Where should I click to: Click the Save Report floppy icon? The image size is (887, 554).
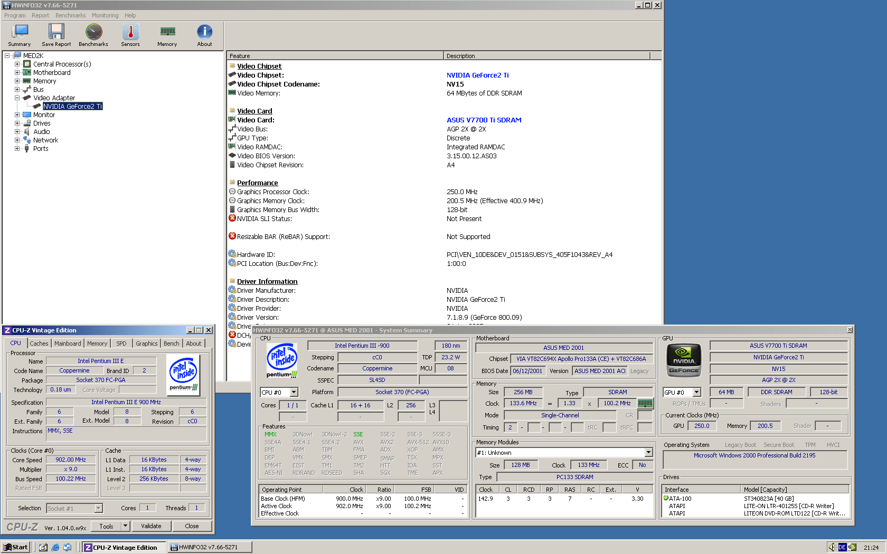(56, 35)
